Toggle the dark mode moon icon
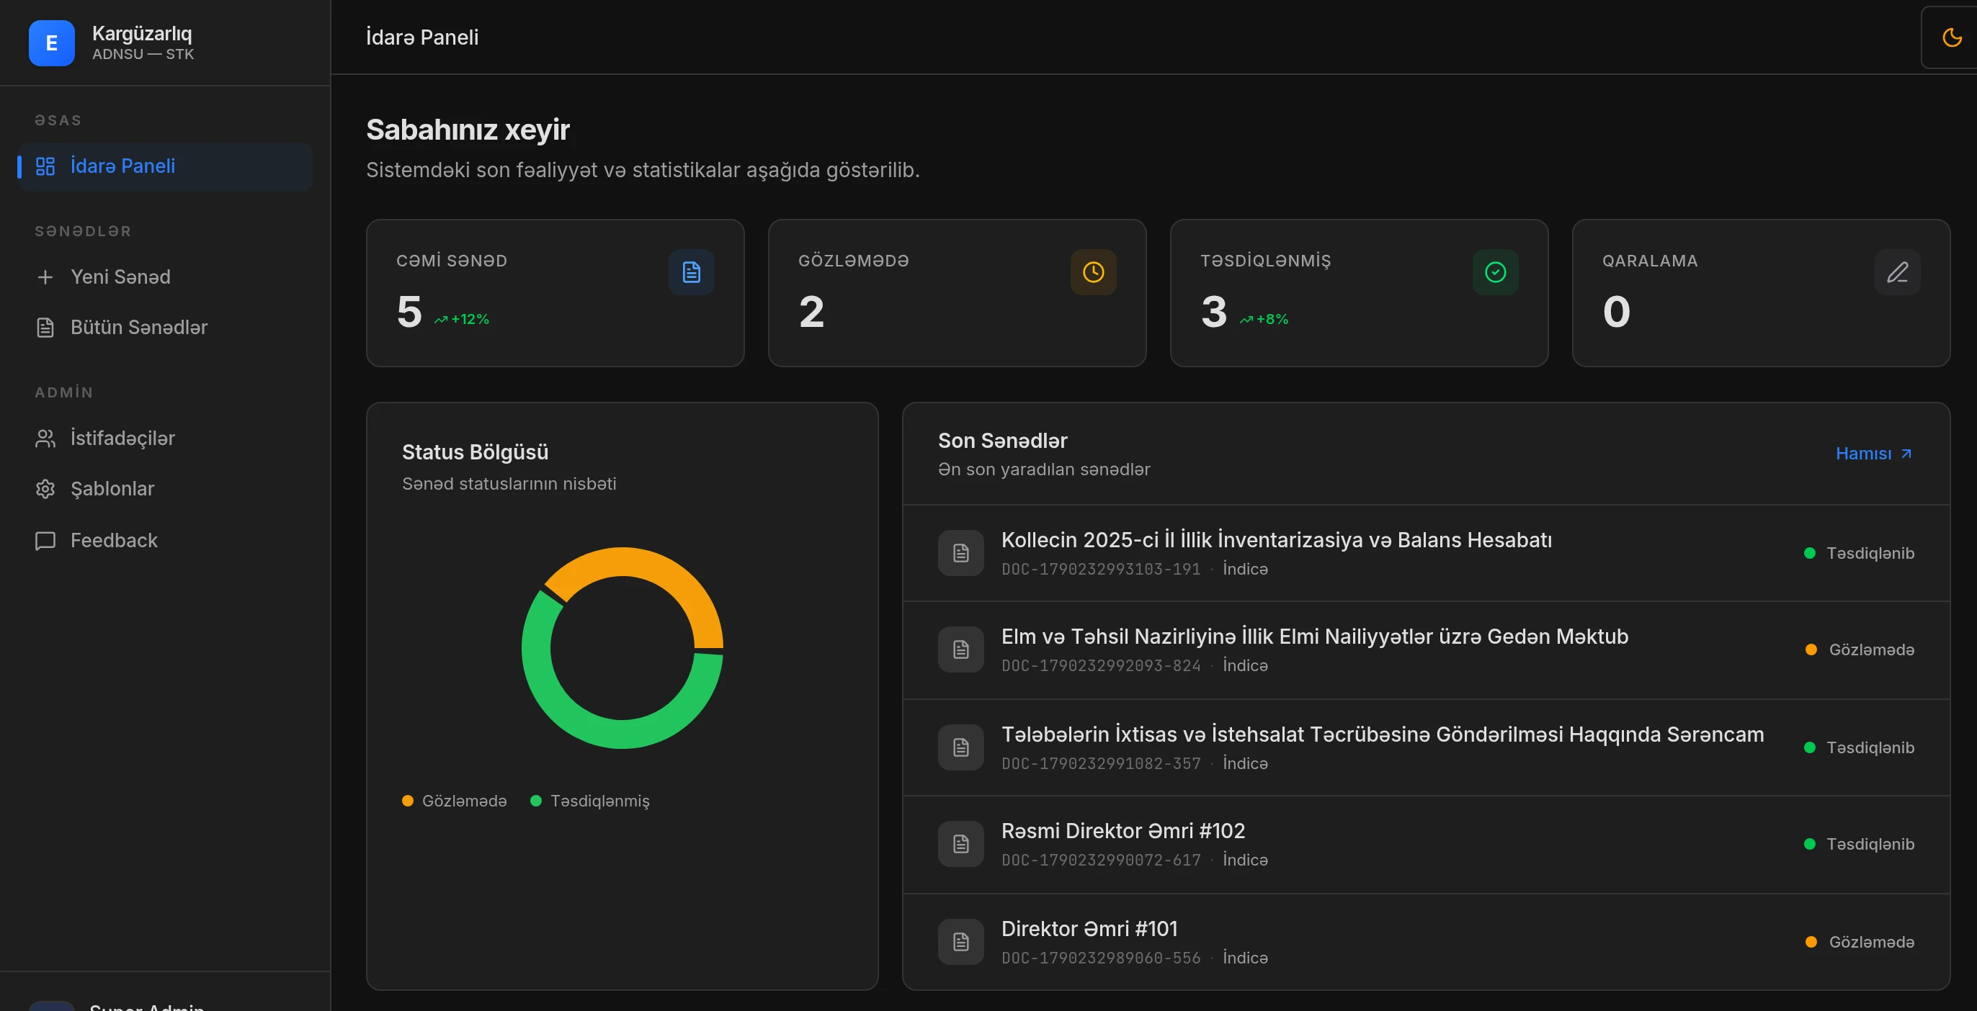This screenshot has height=1011, width=1977. point(1952,37)
